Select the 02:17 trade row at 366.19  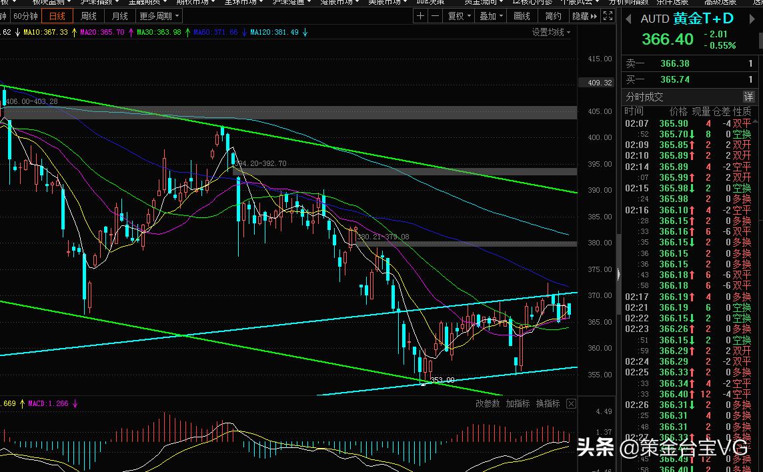[688, 297]
